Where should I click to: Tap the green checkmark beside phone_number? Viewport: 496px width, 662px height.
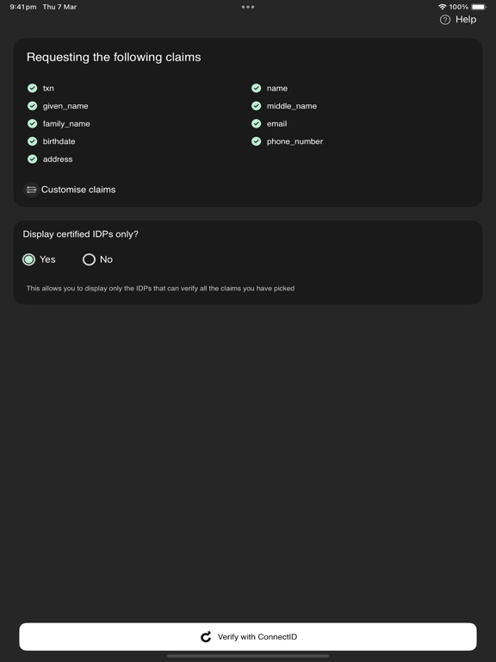pyautogui.click(x=257, y=141)
